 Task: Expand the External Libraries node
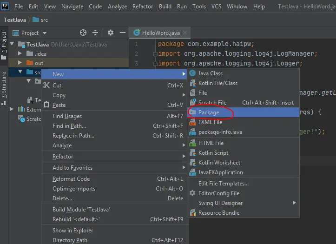point(12,109)
